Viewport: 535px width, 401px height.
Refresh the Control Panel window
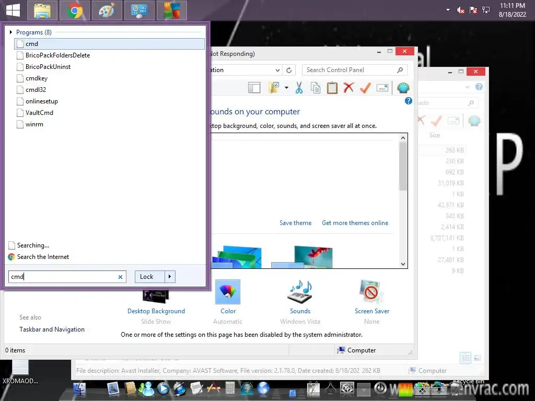[x=289, y=70]
